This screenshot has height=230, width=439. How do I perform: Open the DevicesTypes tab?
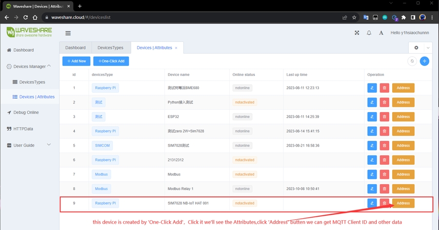(110, 48)
